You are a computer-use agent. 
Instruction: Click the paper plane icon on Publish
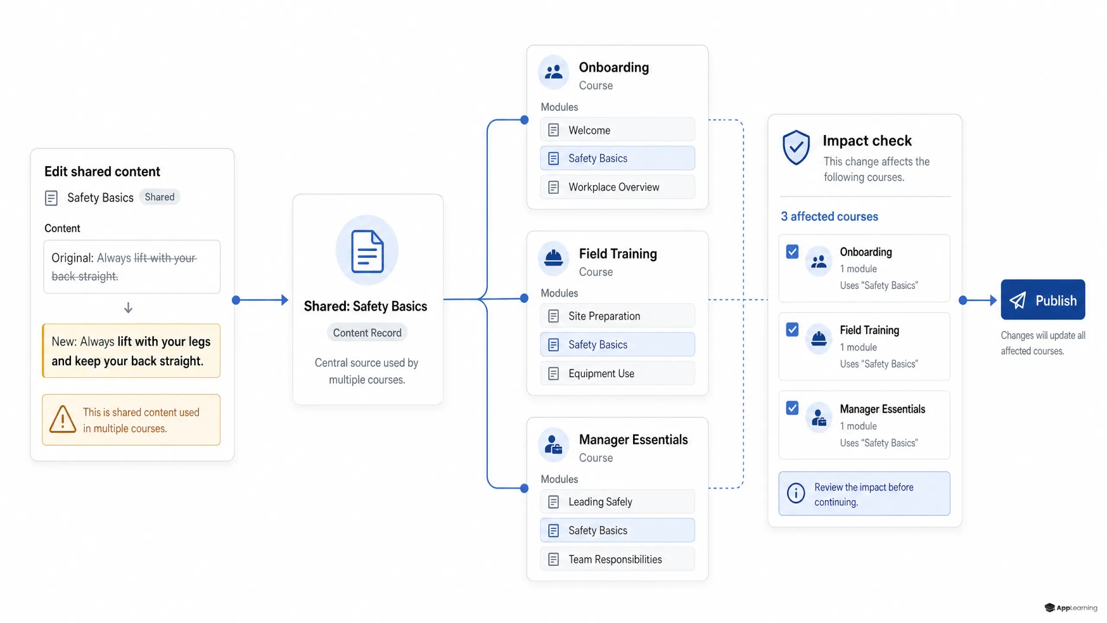1018,300
